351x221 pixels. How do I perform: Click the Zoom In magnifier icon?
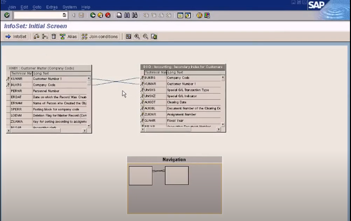(x=137, y=37)
